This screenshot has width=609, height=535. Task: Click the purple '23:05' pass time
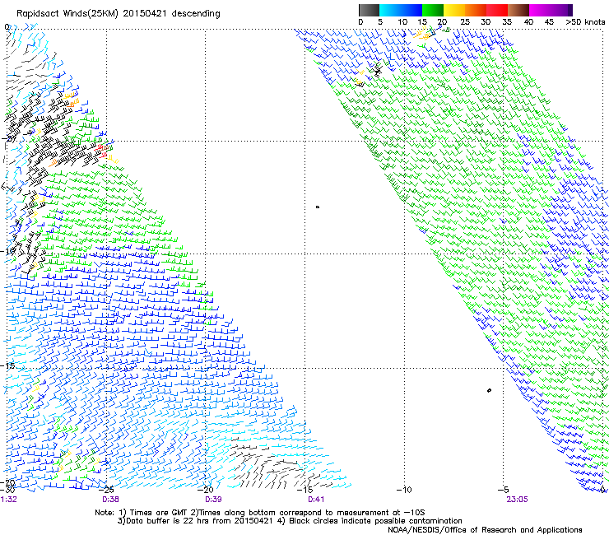point(517,500)
